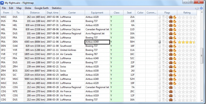
Task: Click the United Airlines carrier cell
Action: (72, 50)
